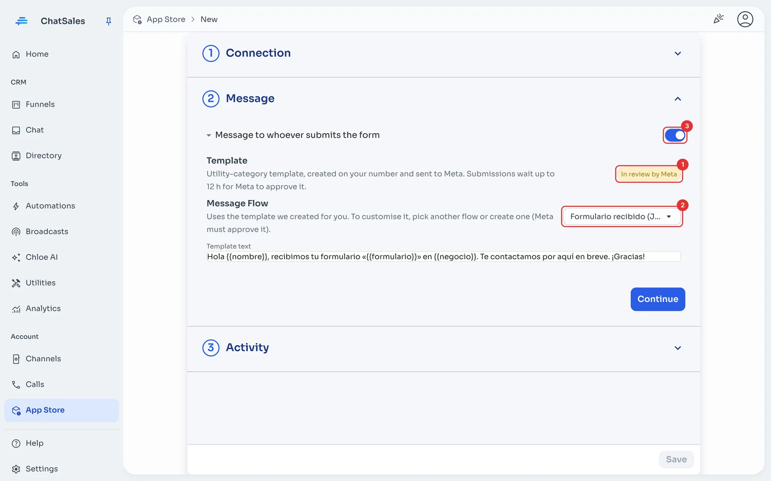Open the user profile avatar
This screenshot has height=481, width=771.
pyautogui.click(x=745, y=19)
